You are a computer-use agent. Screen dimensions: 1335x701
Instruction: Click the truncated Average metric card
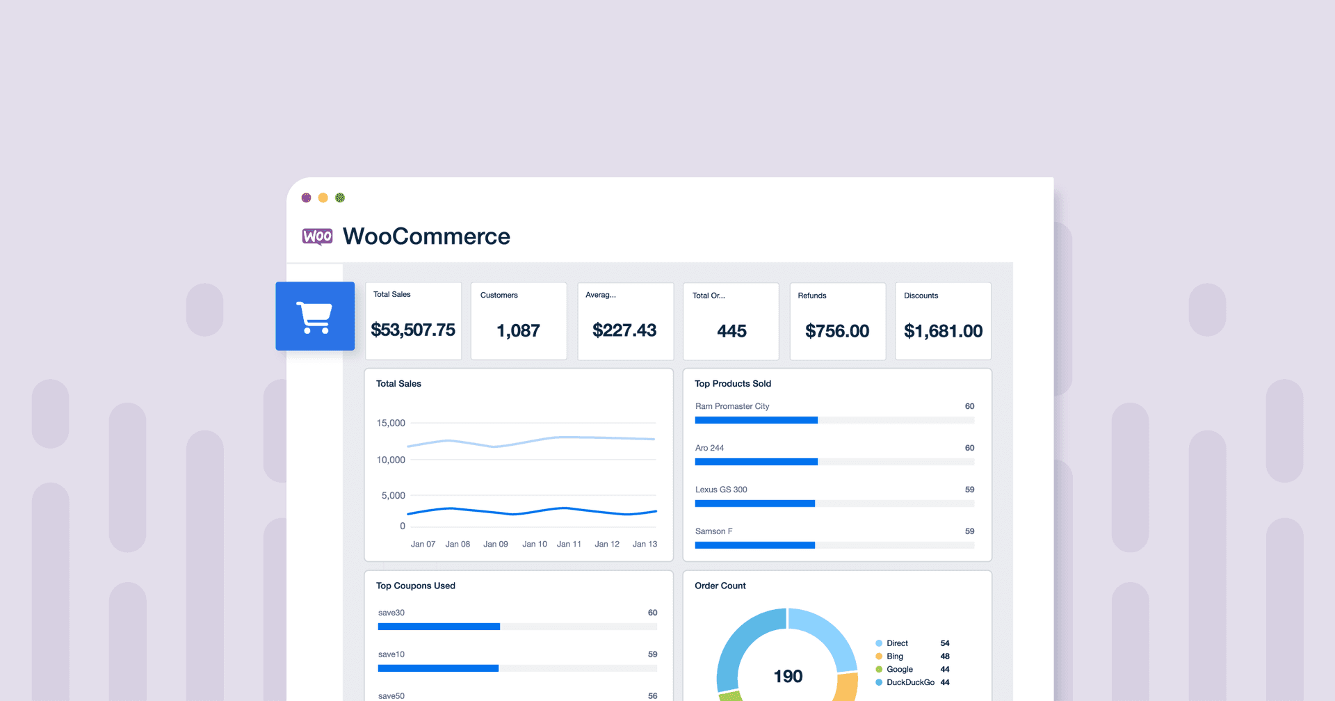pos(625,321)
